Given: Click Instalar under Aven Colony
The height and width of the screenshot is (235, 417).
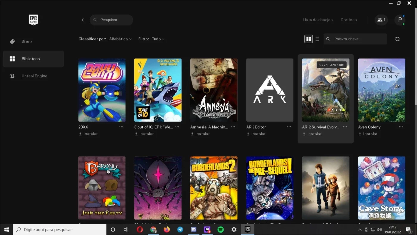Looking at the screenshot, I should pos(368,134).
